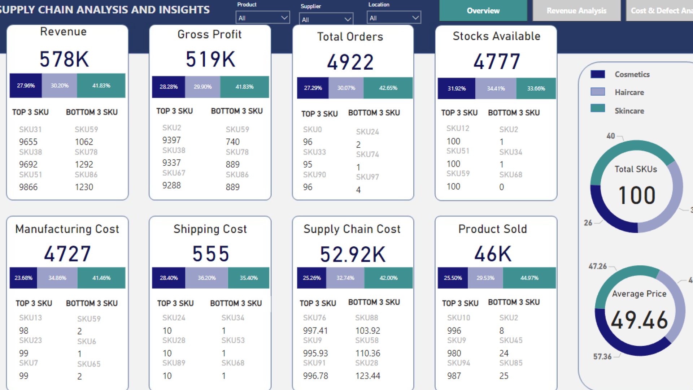Click the Stocks Available 34.41% segment
The width and height of the screenshot is (693, 390).
click(496, 88)
